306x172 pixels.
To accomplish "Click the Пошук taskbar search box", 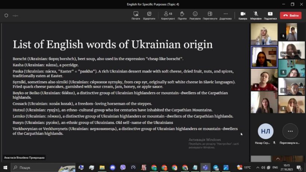I will click(x=41, y=168).
